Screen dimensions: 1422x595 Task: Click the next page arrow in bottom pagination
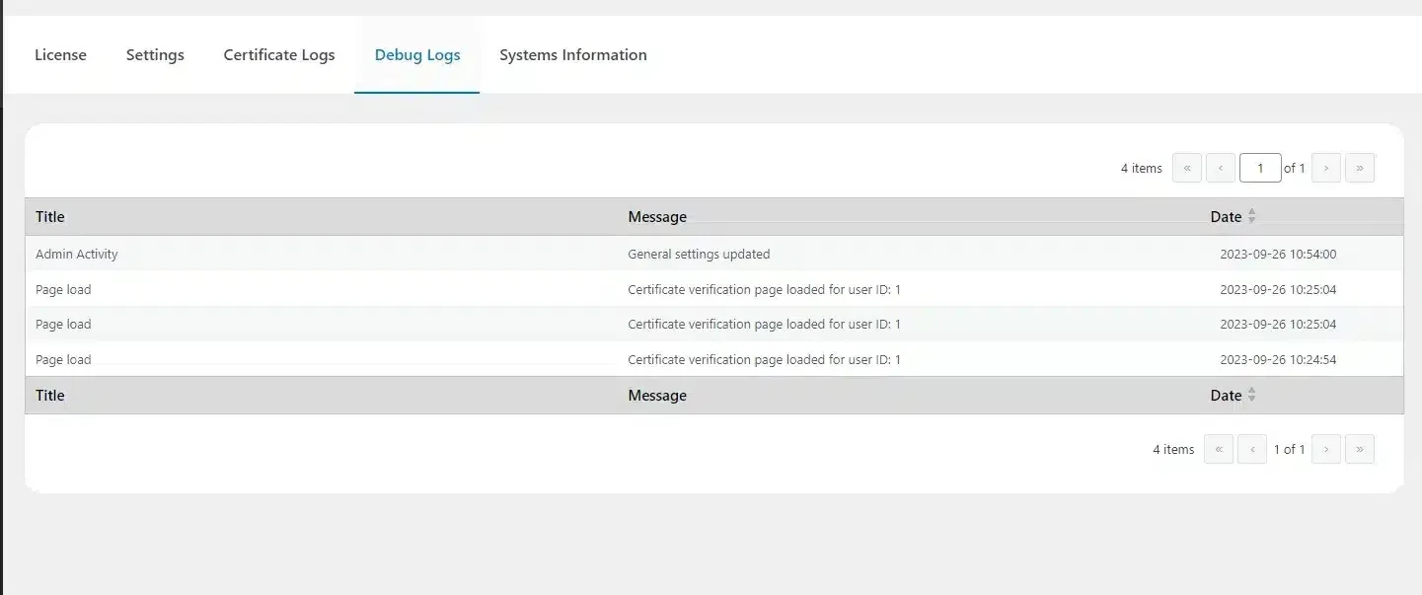pos(1325,449)
